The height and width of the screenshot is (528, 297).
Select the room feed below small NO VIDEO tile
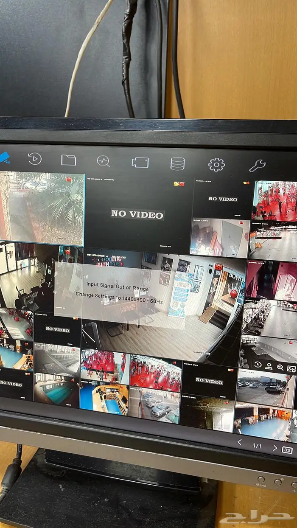click(221, 238)
